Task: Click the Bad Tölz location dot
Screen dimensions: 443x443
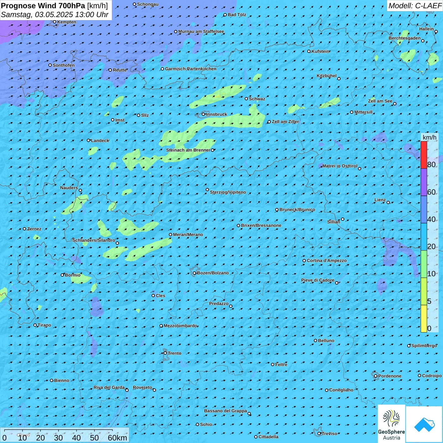Action: point(225,15)
